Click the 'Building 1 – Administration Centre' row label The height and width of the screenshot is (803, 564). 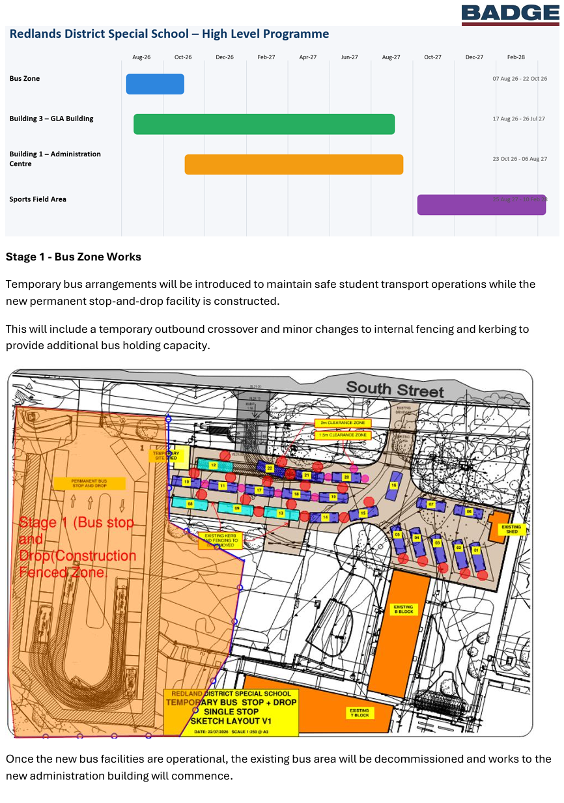(55, 159)
